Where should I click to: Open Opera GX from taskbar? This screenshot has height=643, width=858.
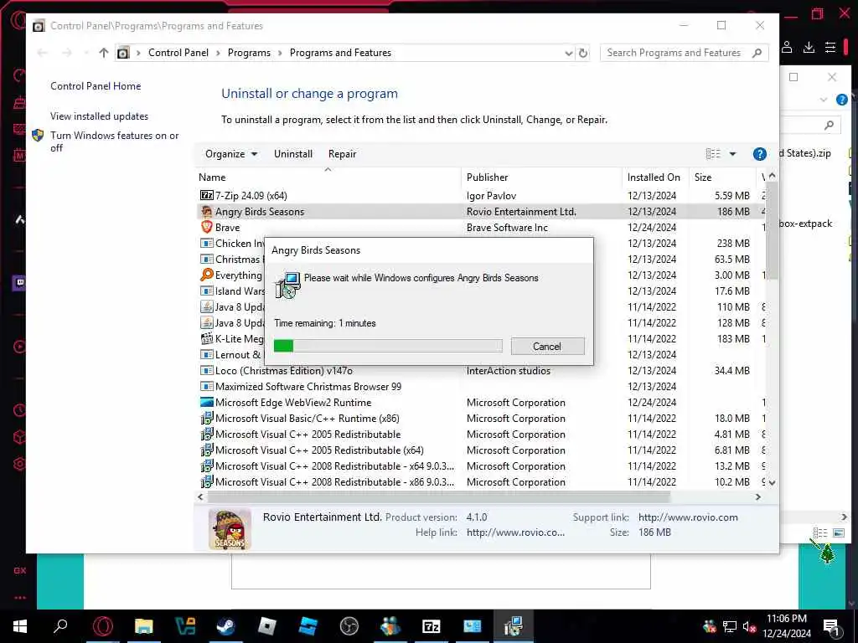click(103, 625)
